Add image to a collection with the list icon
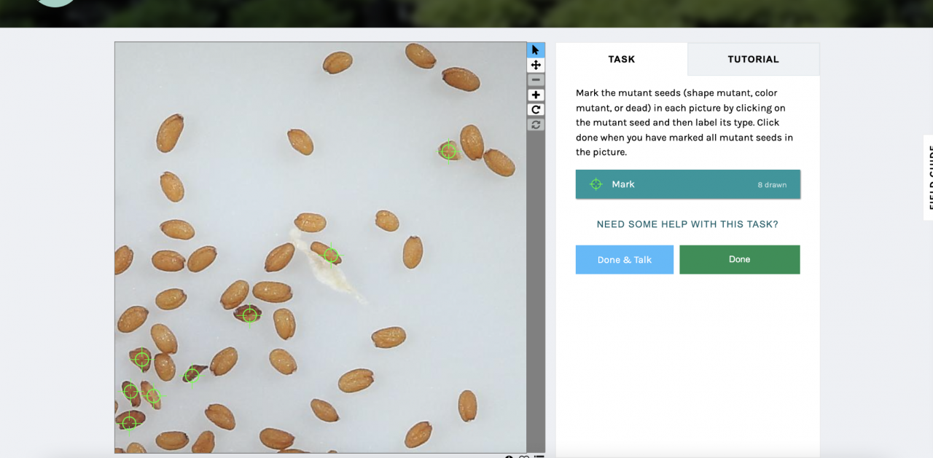 point(539,457)
